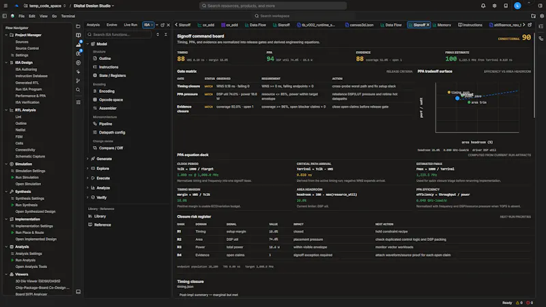Viewport: 546px width, 307px height.
Task: Expand the Verify group
Action: [x=88, y=197]
